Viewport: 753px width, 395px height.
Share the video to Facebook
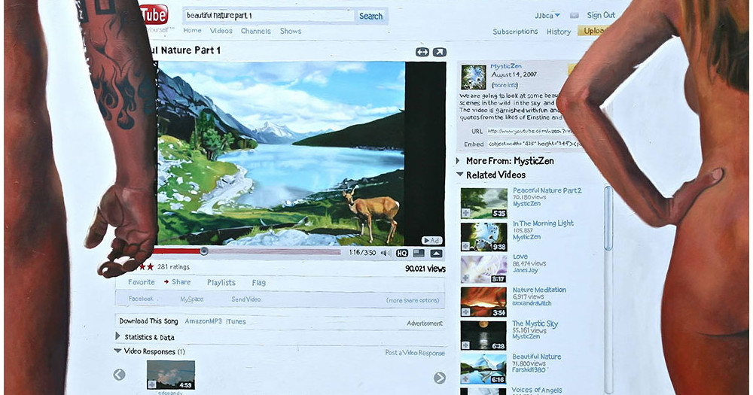pos(141,299)
